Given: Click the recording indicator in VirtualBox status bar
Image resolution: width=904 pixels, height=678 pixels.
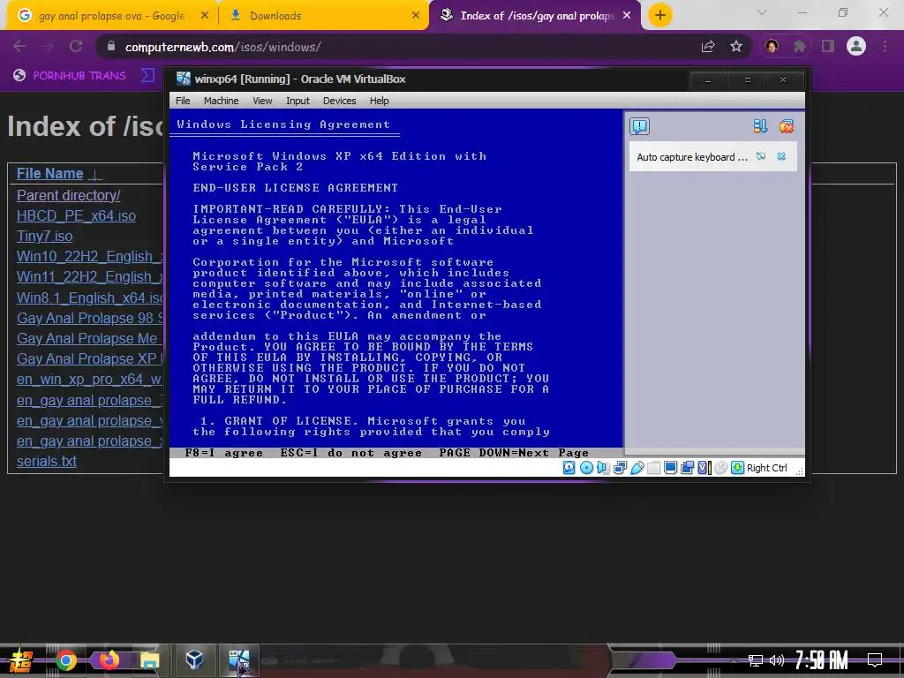Looking at the screenshot, I should coord(687,468).
